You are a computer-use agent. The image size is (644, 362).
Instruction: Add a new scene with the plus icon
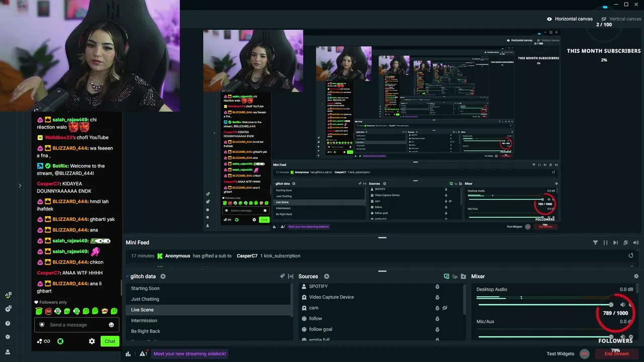tap(163, 277)
